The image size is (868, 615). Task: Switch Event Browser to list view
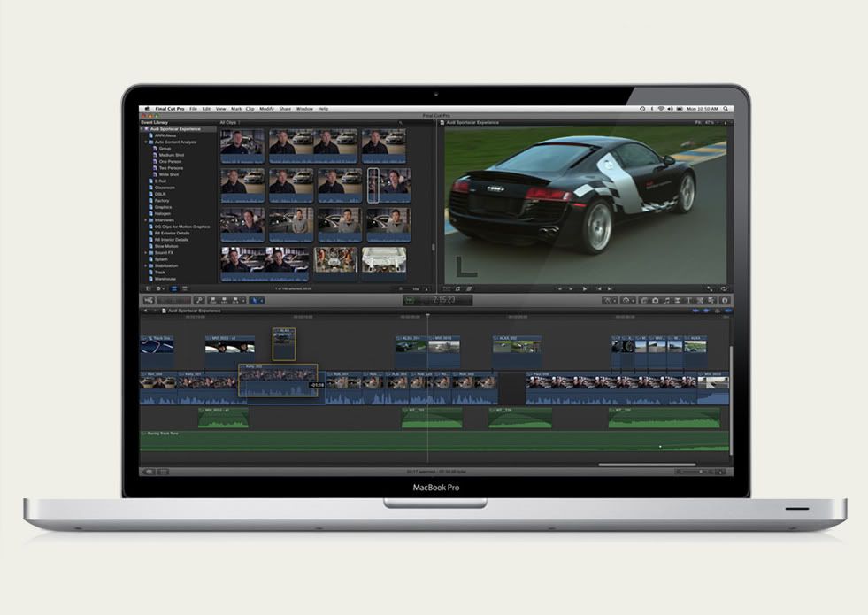point(185,288)
